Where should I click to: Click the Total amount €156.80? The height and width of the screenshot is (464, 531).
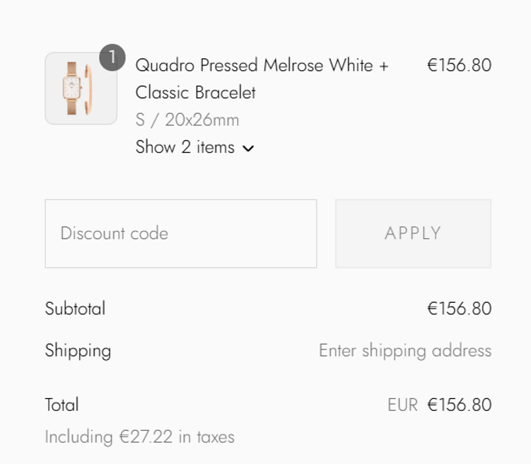(459, 405)
